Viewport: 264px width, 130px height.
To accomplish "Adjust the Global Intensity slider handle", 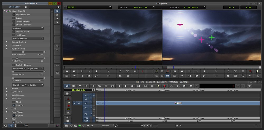I will click(x=23, y=52).
